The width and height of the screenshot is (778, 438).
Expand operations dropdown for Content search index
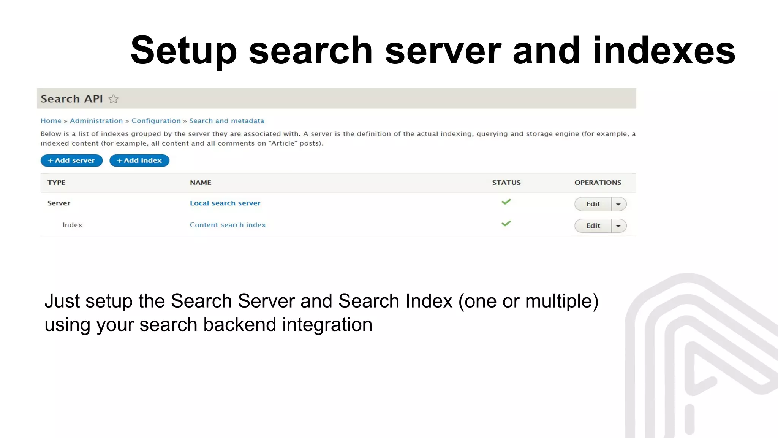tap(618, 226)
